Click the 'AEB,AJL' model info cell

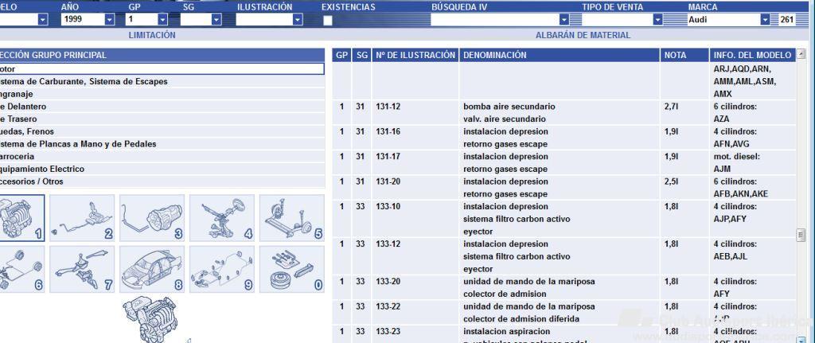pyautogui.click(x=731, y=256)
